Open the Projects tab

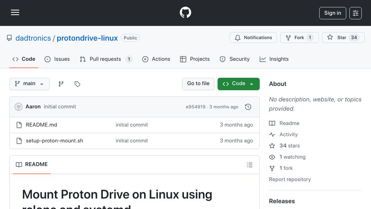[x=195, y=59]
